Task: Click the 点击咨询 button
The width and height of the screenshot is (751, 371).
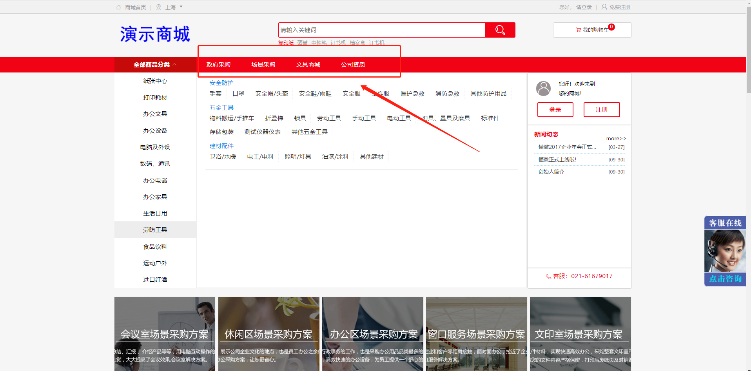Action: click(725, 279)
